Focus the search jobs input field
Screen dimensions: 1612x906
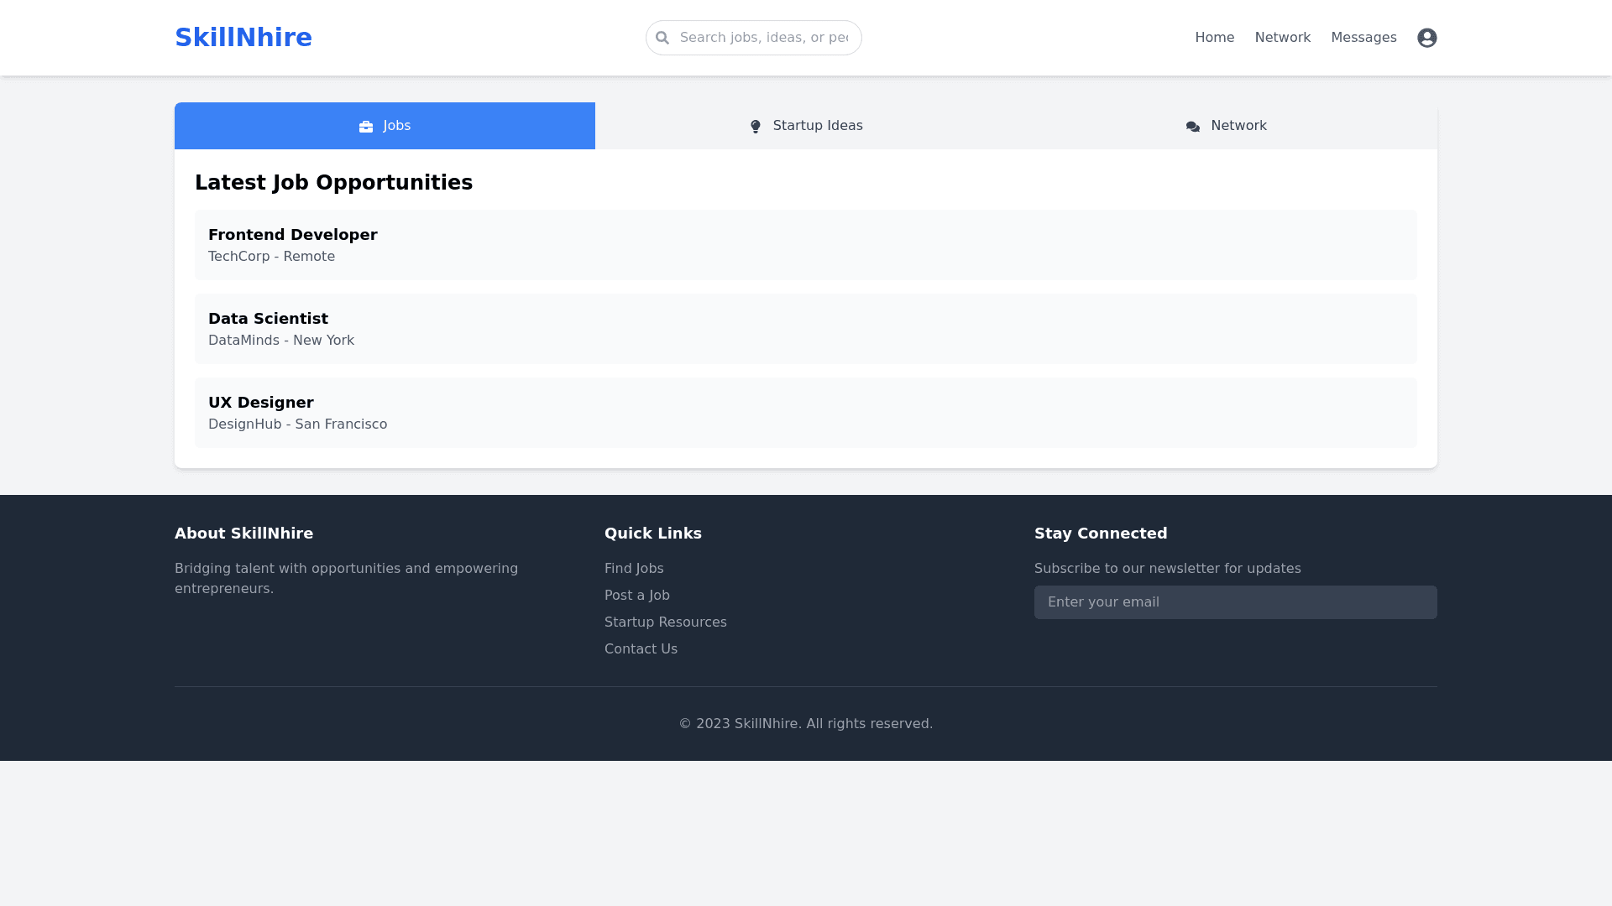pos(764,38)
